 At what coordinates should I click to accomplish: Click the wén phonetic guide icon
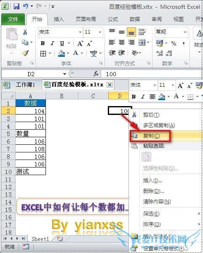tap(93, 53)
